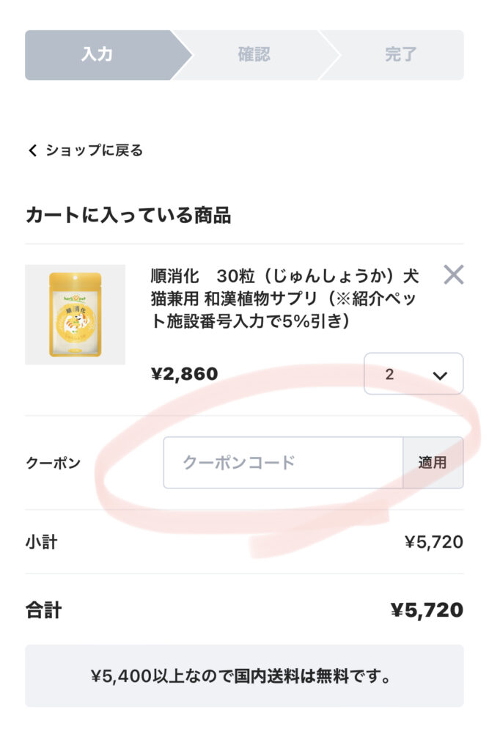Click the クーポン label text
This screenshot has height=751, width=489.
pos(53,464)
